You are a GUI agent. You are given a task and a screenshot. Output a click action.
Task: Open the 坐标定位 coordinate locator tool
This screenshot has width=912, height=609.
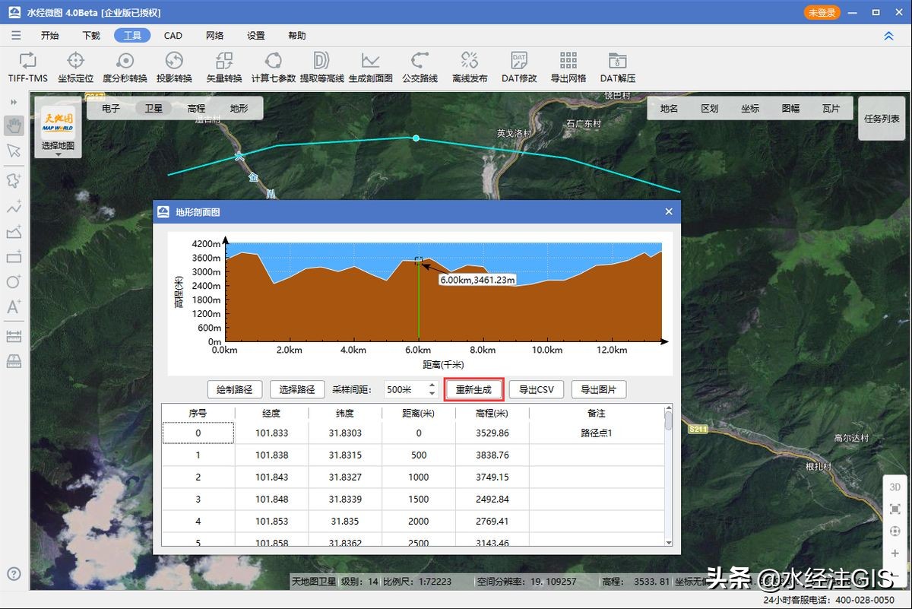point(75,61)
